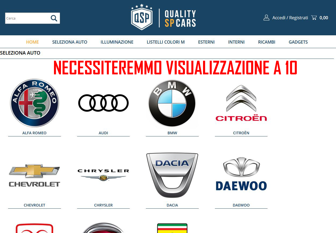
Task: Click the user account icon
Action: coord(266,18)
